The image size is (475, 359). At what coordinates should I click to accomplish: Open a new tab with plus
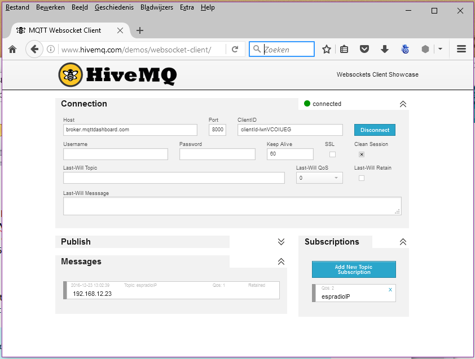tap(140, 30)
